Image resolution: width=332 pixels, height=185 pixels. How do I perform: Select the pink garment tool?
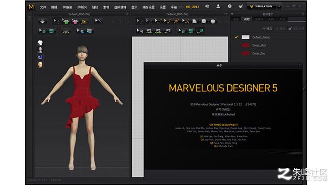[75, 22]
